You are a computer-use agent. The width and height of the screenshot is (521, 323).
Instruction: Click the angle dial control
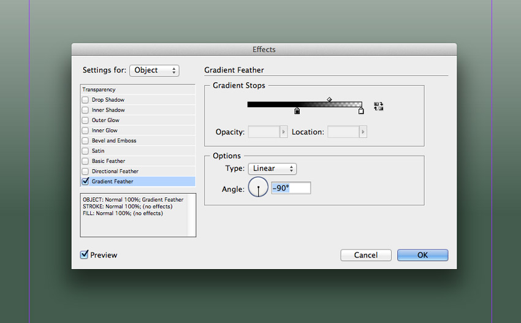point(258,188)
